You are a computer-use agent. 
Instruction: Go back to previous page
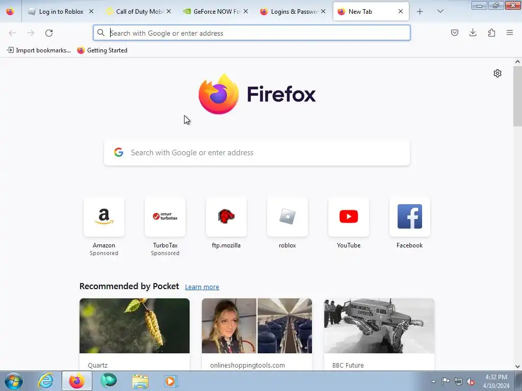[12, 33]
